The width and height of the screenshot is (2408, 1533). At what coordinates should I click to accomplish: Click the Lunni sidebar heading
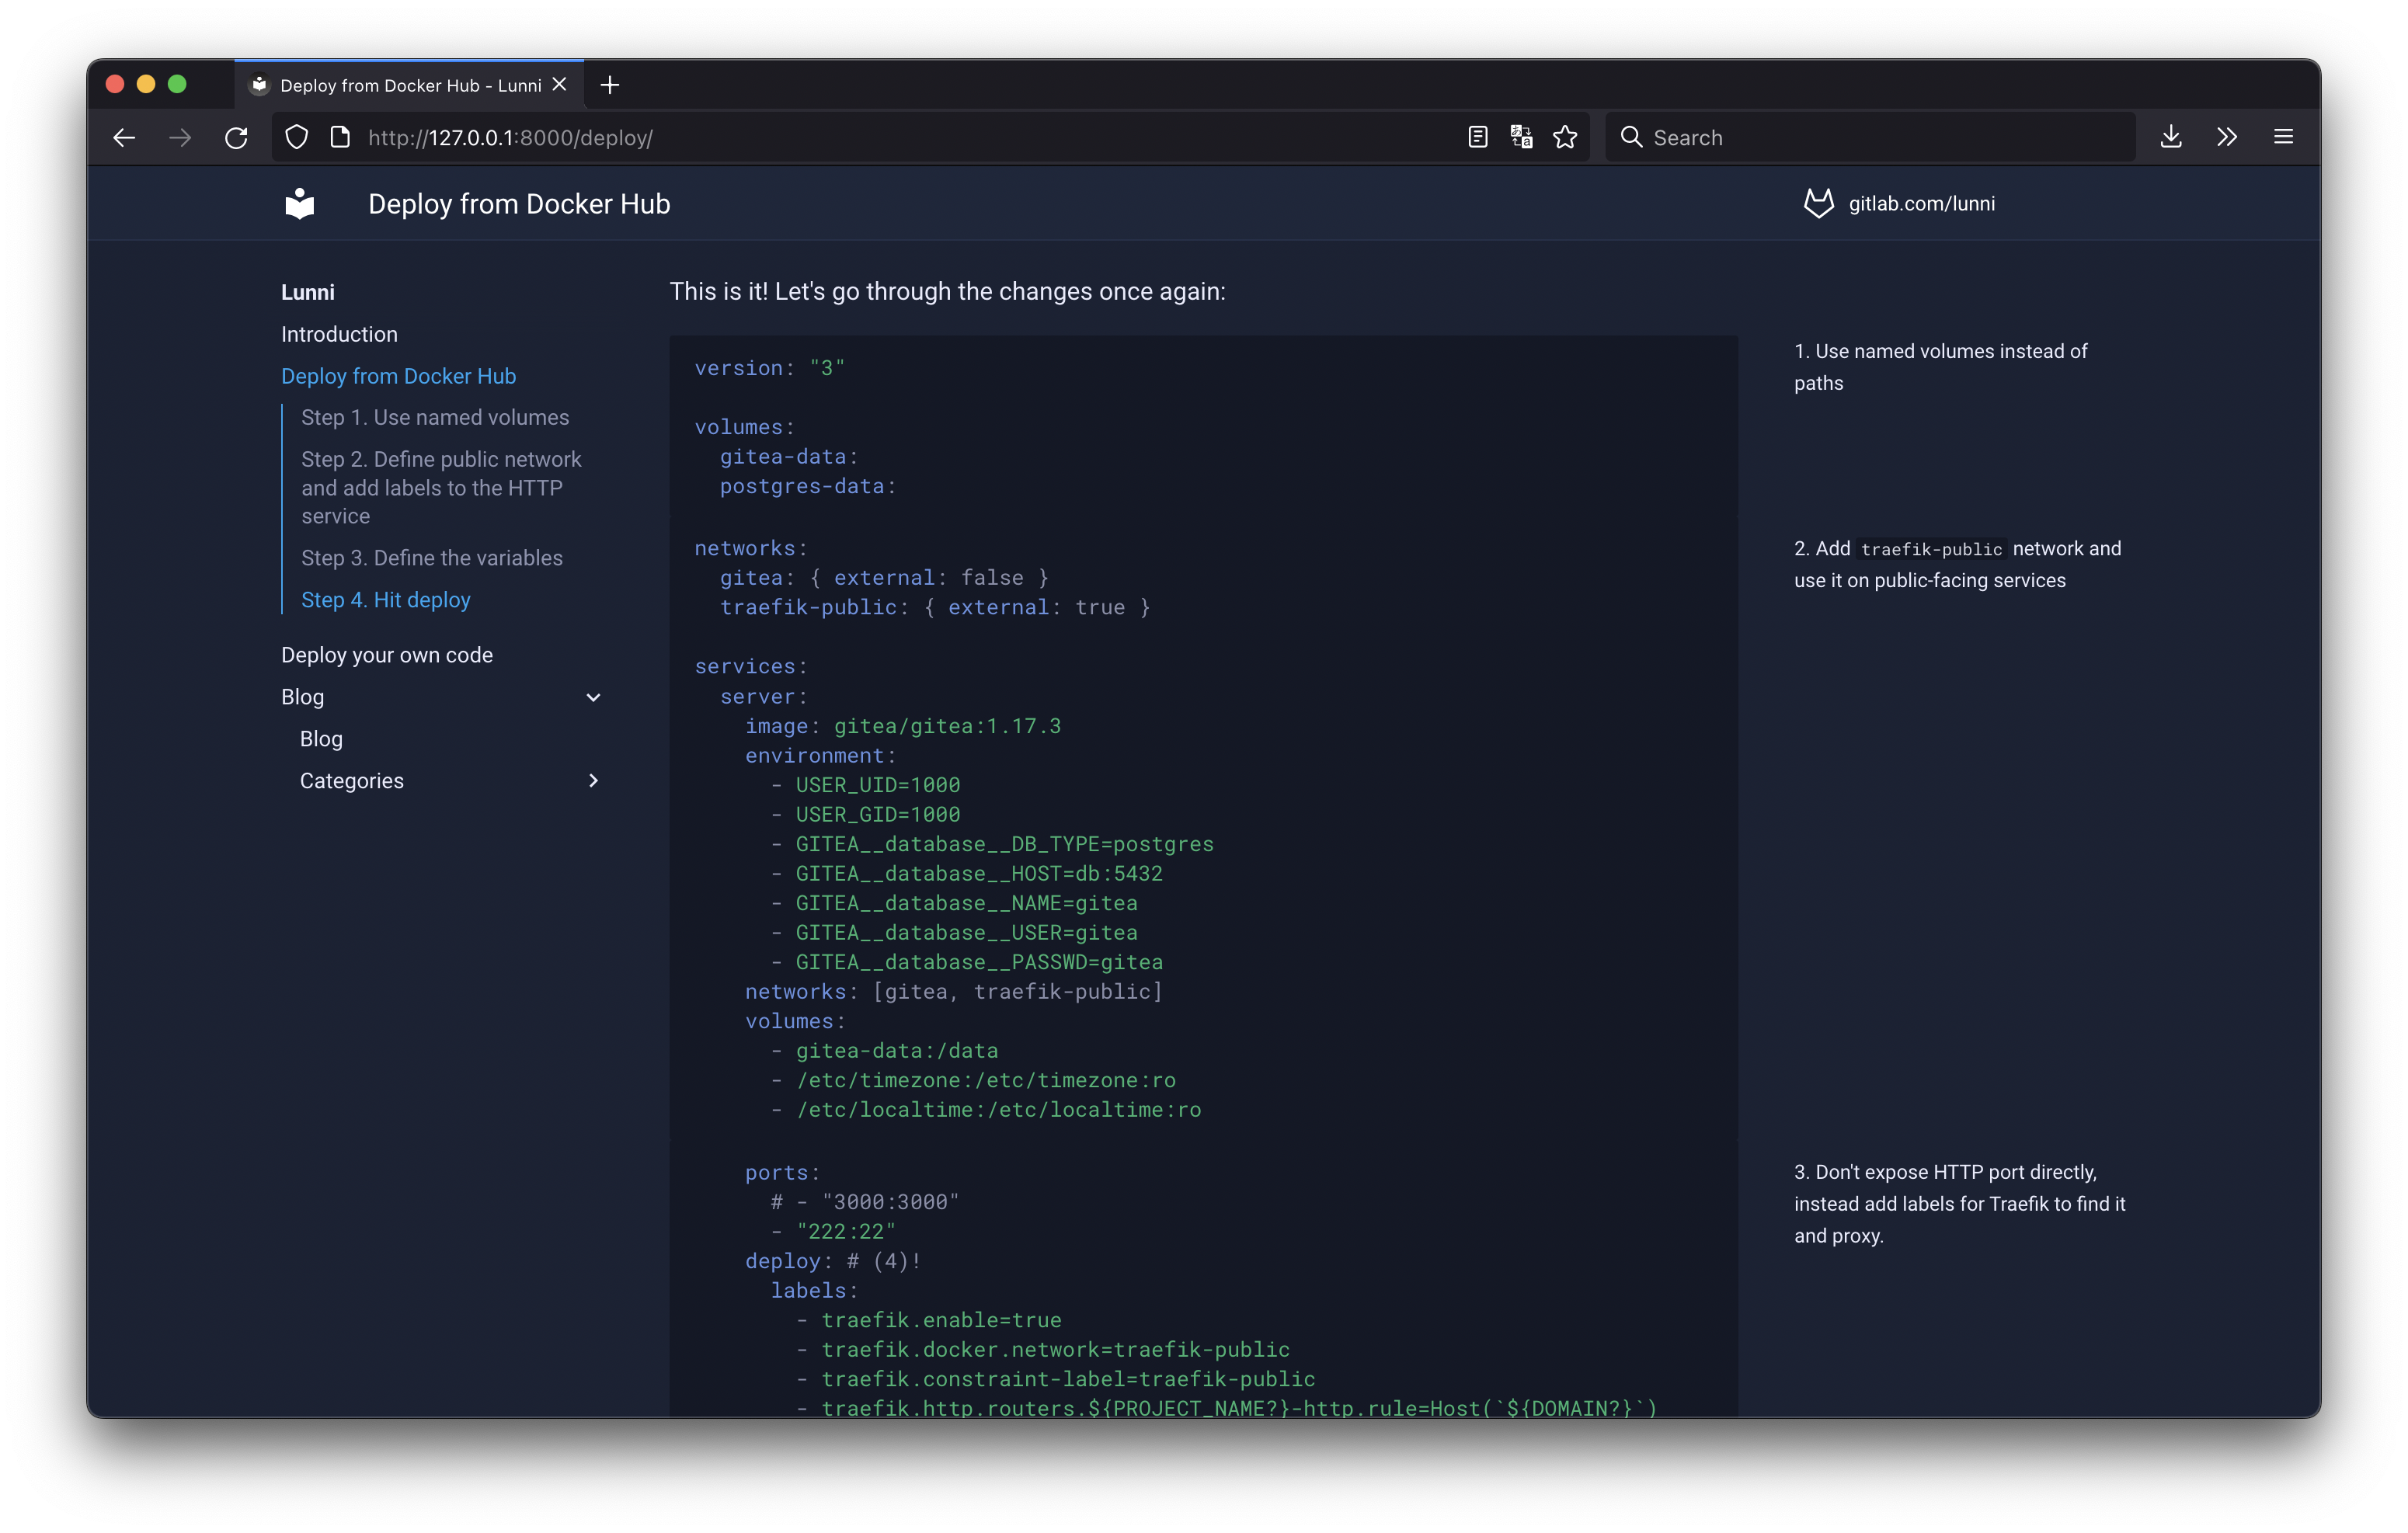pos(308,292)
